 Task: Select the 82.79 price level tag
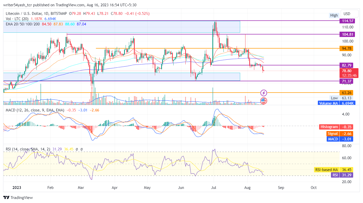(x=346, y=65)
